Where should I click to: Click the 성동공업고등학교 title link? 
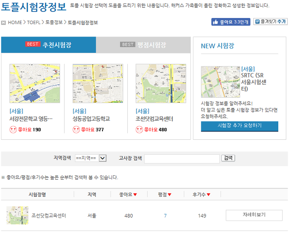tap(91, 118)
